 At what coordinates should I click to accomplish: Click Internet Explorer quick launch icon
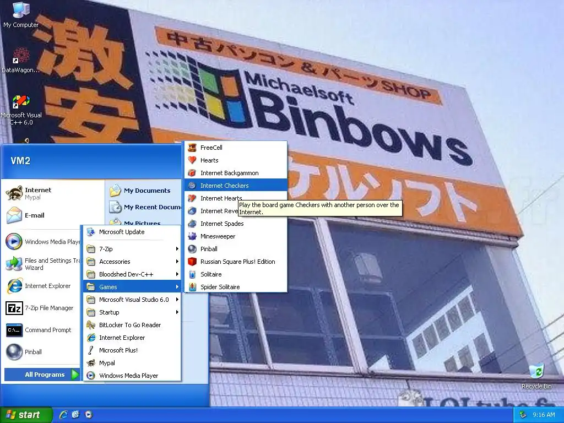point(63,415)
